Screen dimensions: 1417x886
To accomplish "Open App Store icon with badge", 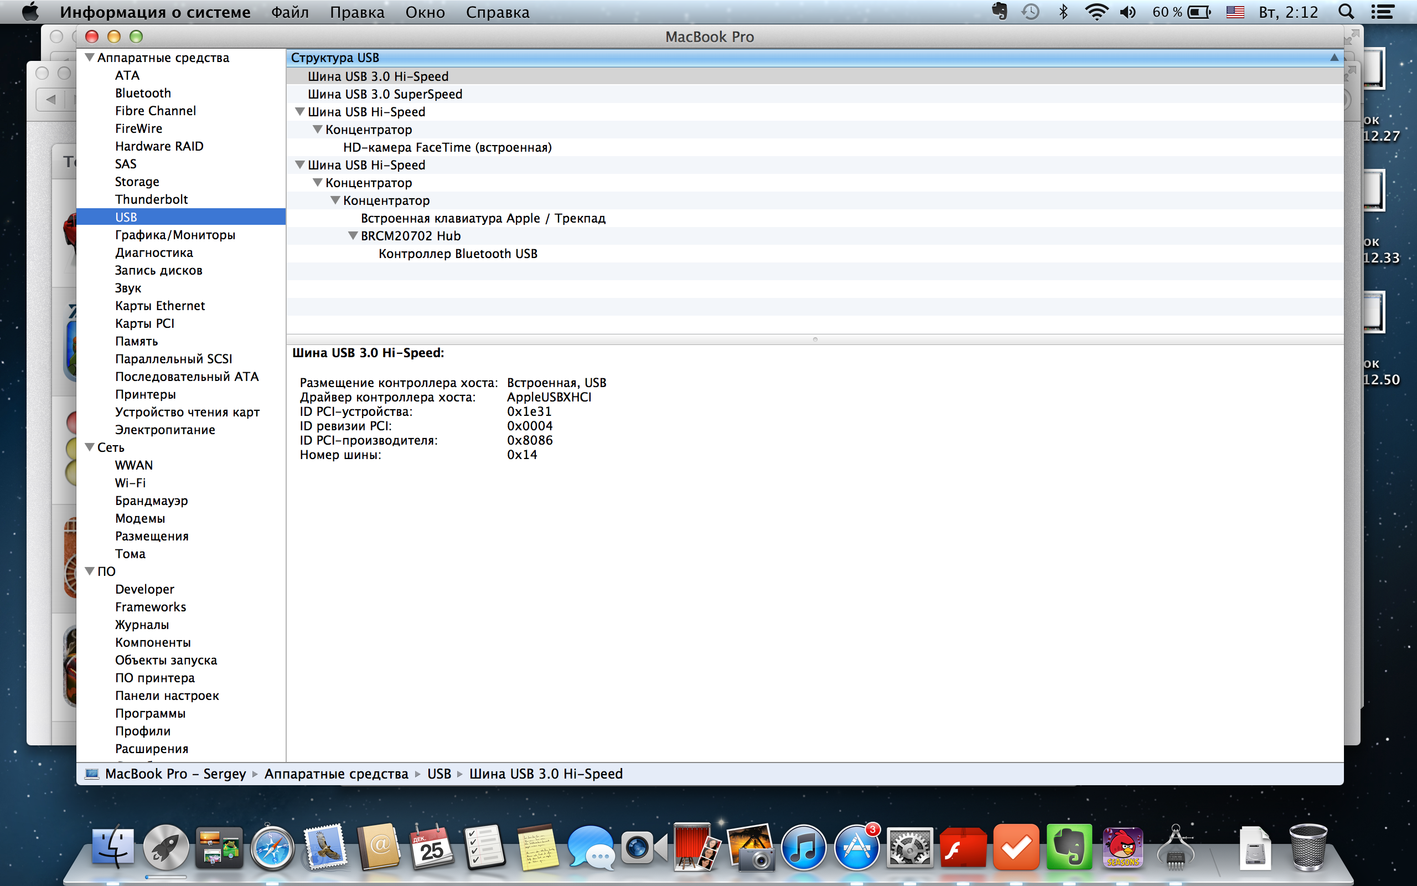I will (x=857, y=847).
